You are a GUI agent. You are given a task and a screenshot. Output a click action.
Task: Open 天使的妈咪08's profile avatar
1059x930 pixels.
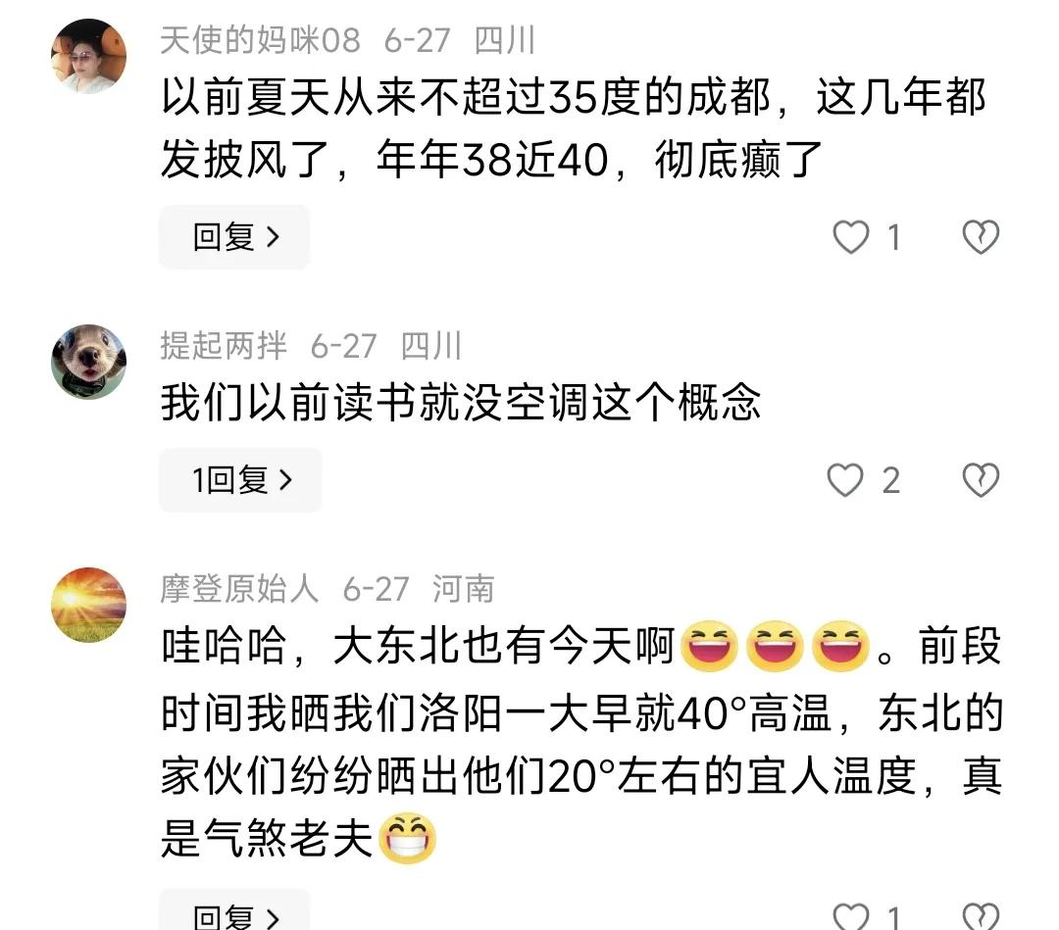88,56
